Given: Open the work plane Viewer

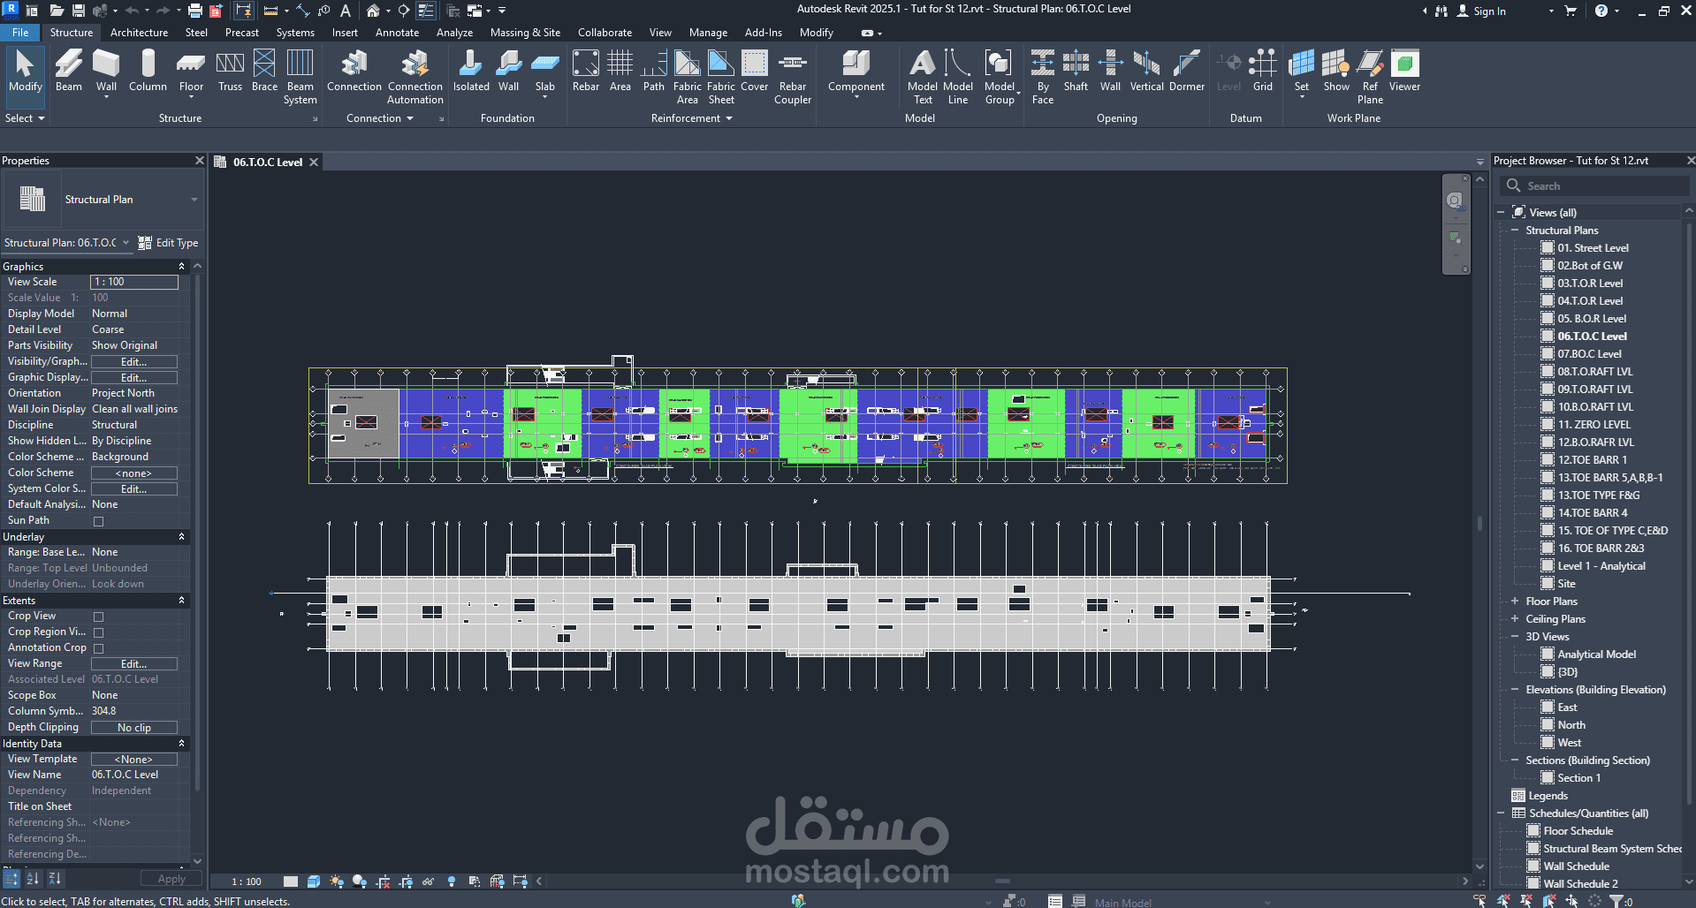Looking at the screenshot, I should (x=1404, y=71).
